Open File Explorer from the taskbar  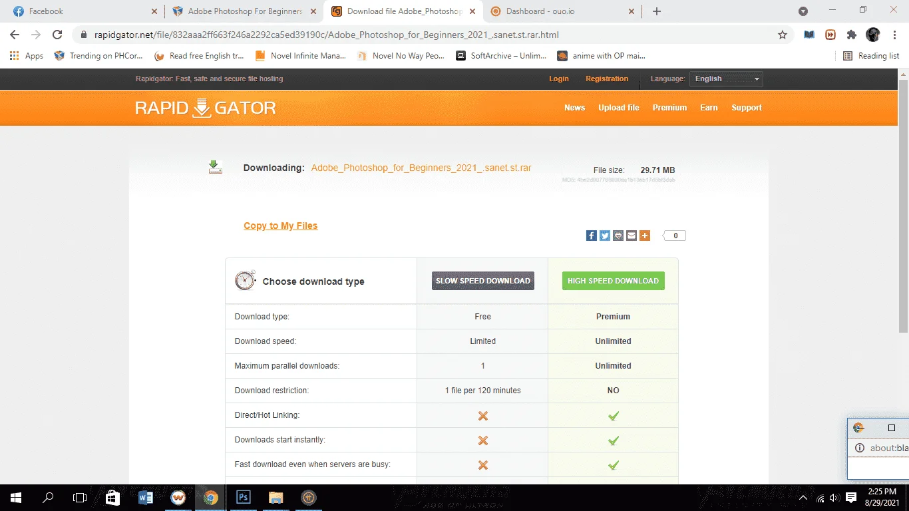click(x=275, y=497)
